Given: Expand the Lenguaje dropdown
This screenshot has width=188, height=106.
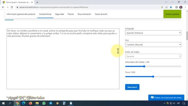Looking at the screenshot, I should (153, 33).
